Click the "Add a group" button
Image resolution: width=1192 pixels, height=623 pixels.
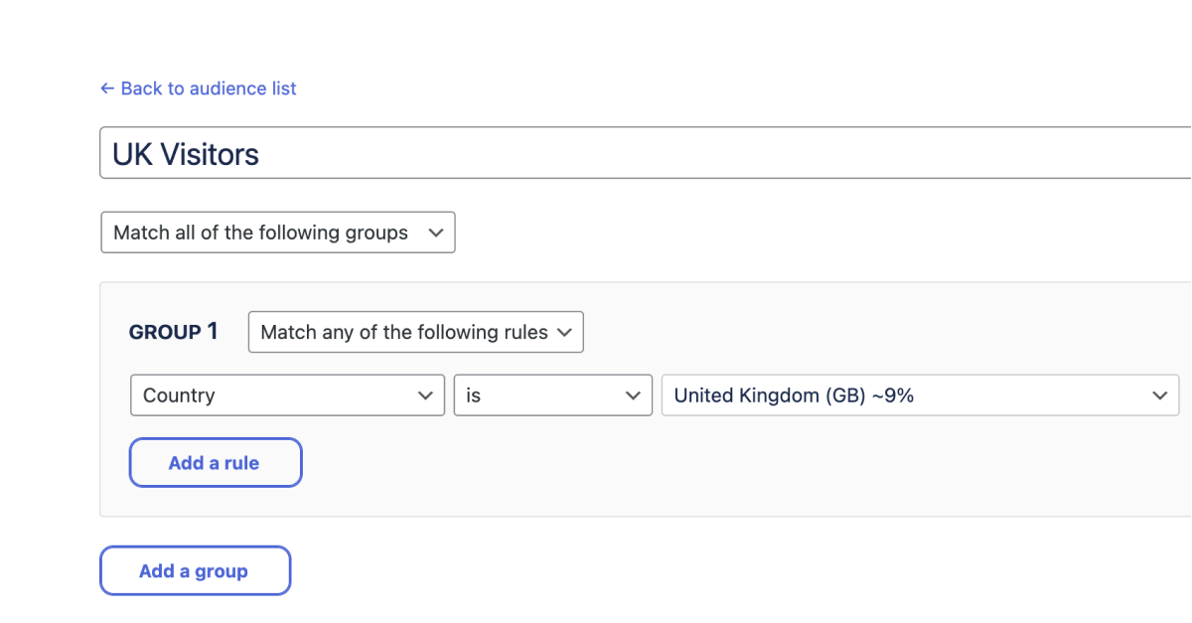tap(195, 570)
